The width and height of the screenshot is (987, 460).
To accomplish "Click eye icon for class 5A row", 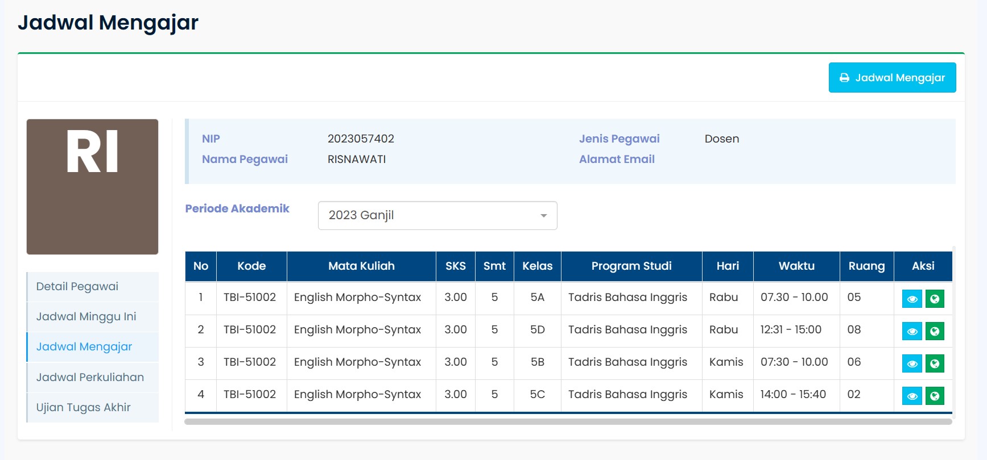I will coord(912,299).
